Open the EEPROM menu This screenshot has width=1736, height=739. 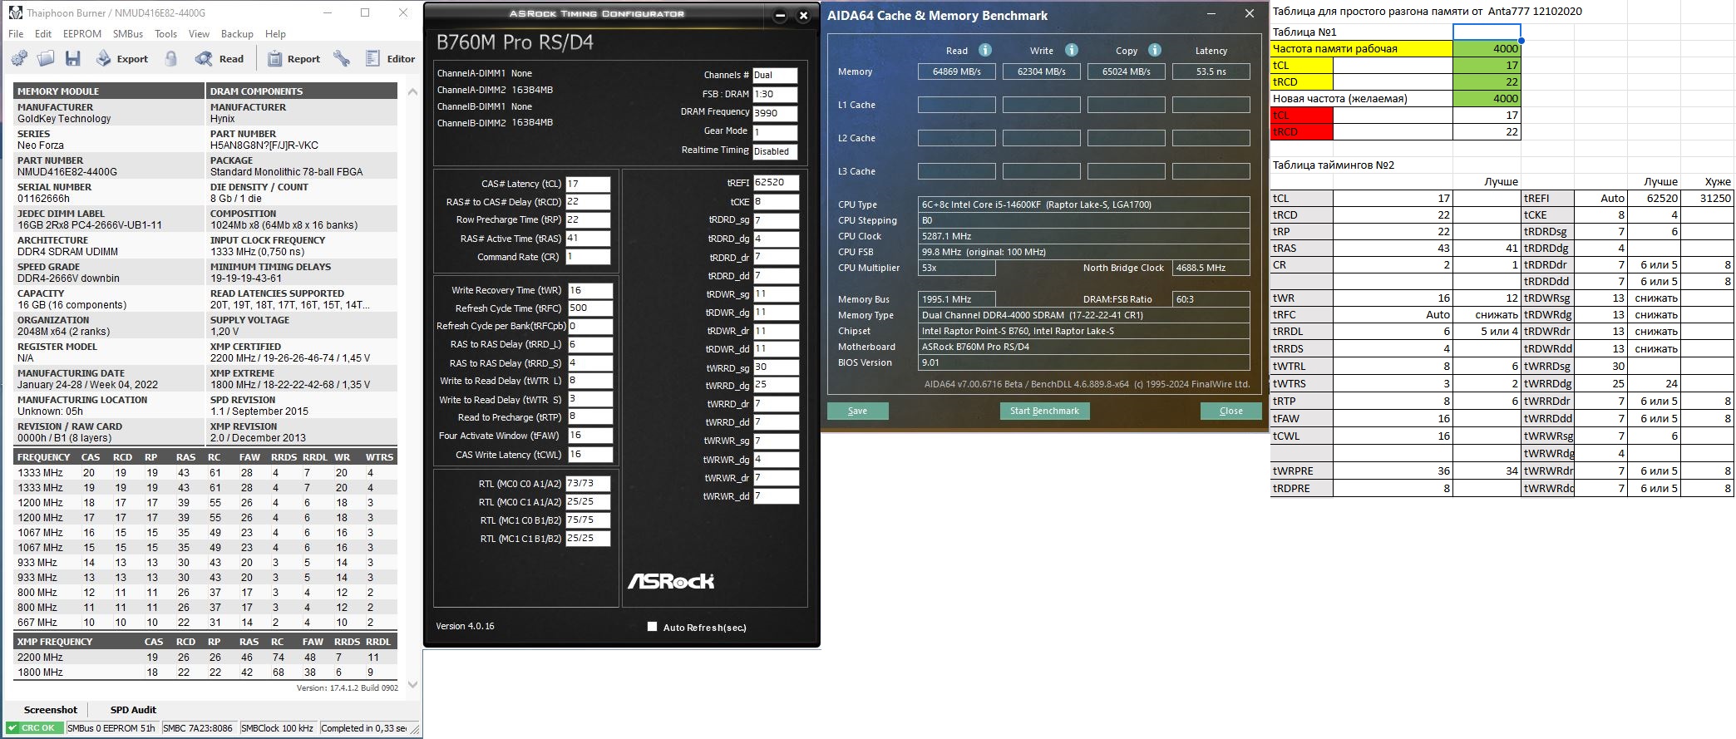tap(82, 34)
